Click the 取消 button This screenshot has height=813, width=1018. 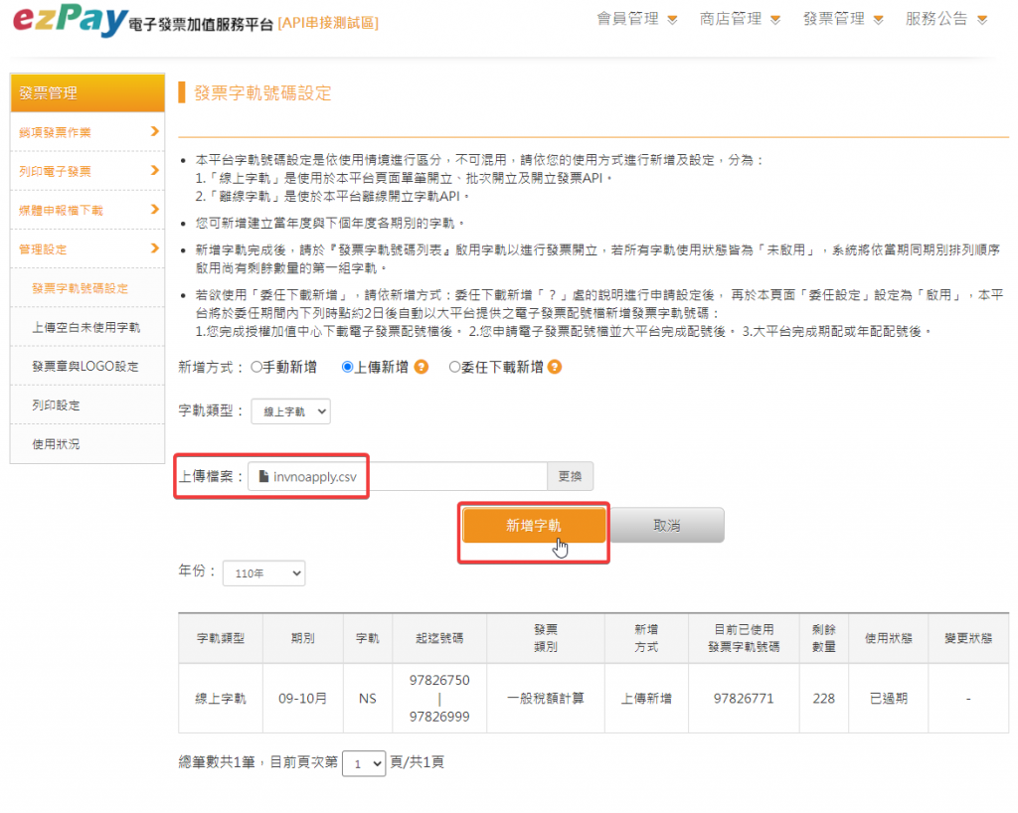point(667,526)
